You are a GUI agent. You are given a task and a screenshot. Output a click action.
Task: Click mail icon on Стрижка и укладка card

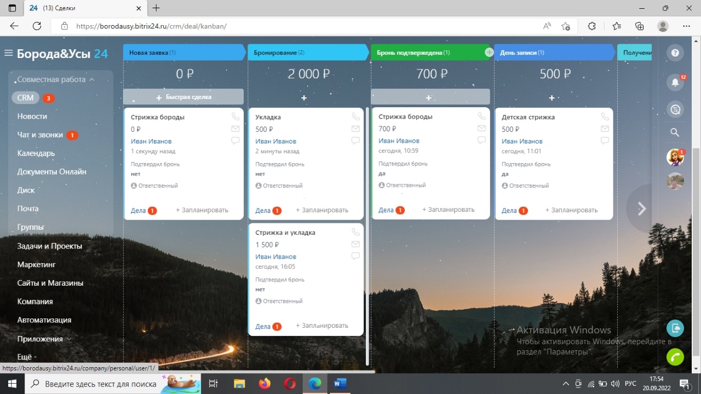click(355, 244)
